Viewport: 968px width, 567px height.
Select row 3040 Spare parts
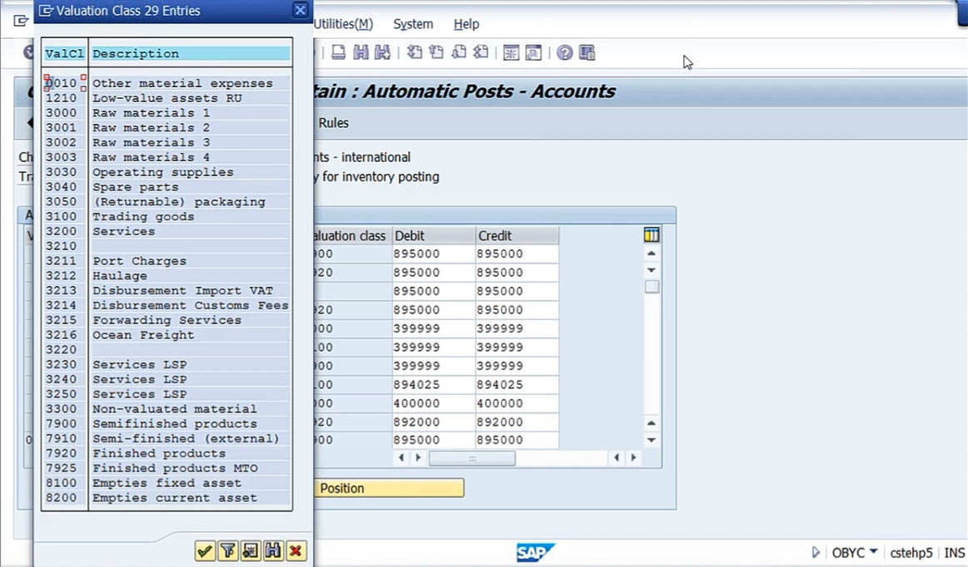pyautogui.click(x=167, y=187)
